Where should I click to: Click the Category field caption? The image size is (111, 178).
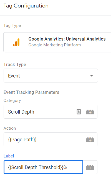point(12,101)
